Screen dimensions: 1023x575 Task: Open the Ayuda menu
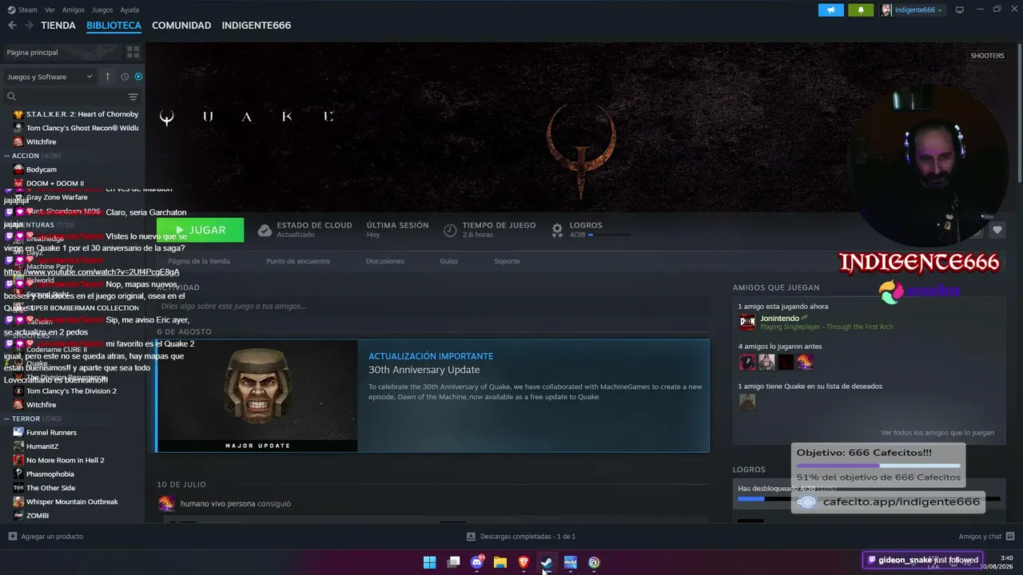pos(129,10)
